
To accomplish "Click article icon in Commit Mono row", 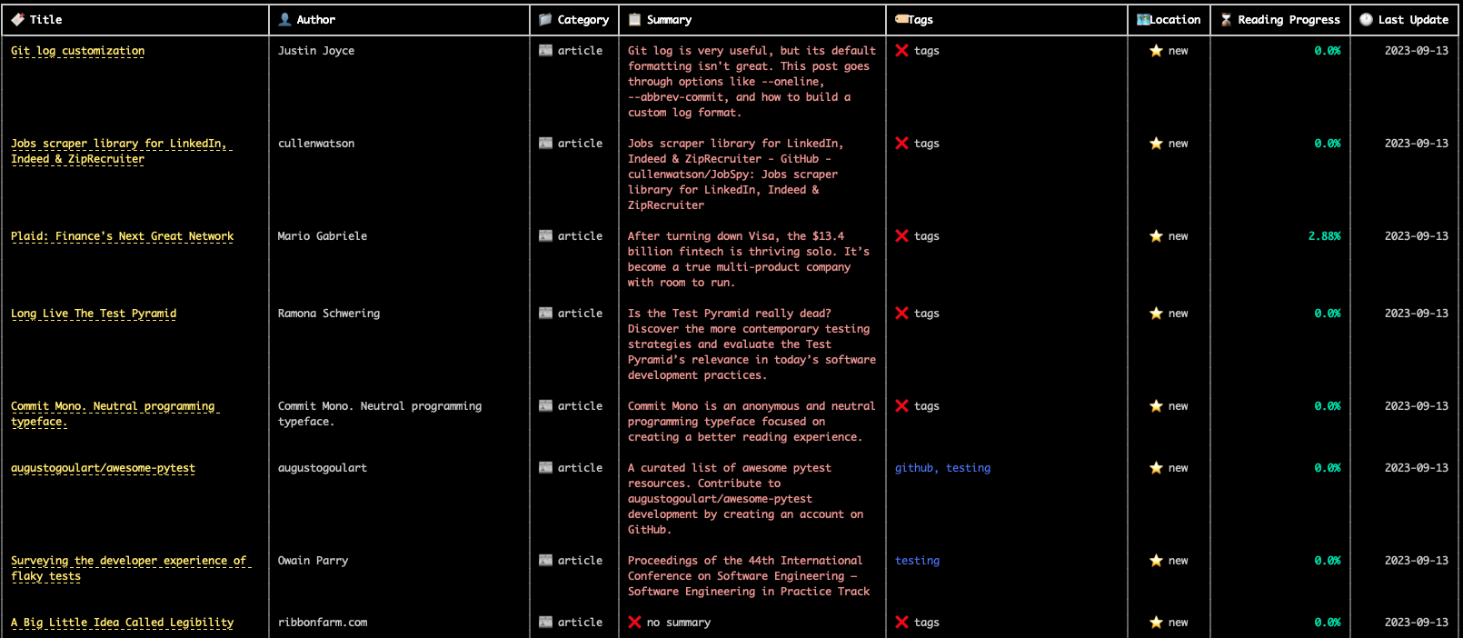I will click(545, 406).
